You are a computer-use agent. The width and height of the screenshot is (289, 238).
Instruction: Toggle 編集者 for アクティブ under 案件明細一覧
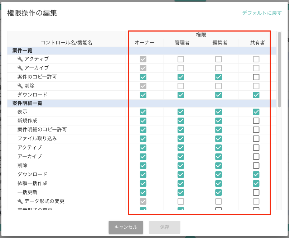(218, 148)
